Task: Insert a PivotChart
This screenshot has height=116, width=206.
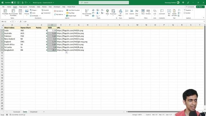Action: [x=113, y=12]
